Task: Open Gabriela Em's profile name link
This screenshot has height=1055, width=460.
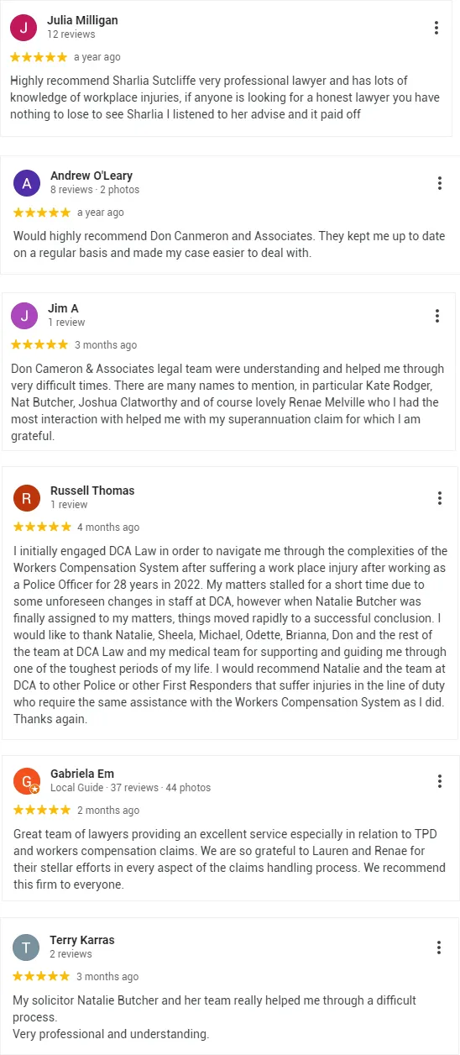Action: tap(82, 774)
